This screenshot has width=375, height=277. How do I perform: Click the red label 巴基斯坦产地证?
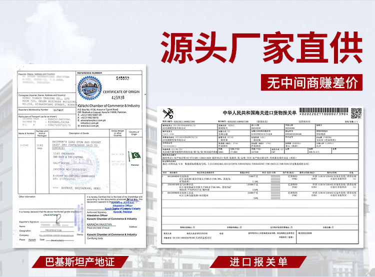pos(80,262)
